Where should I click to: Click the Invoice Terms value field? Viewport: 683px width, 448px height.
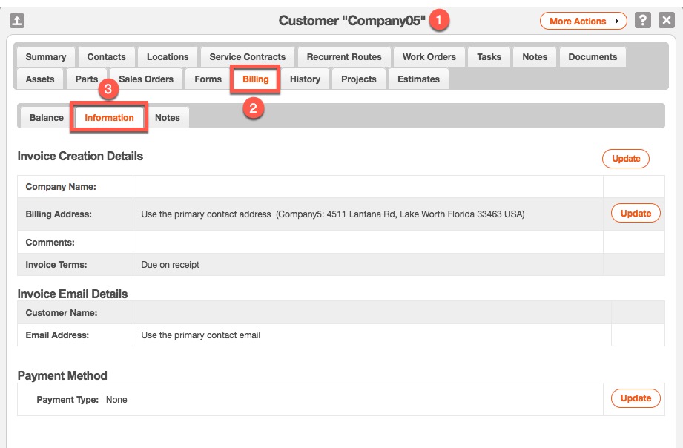367,265
